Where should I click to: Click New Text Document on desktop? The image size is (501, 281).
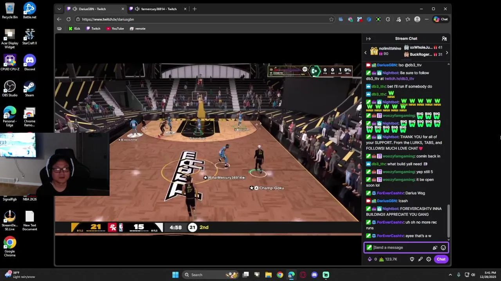tap(30, 221)
